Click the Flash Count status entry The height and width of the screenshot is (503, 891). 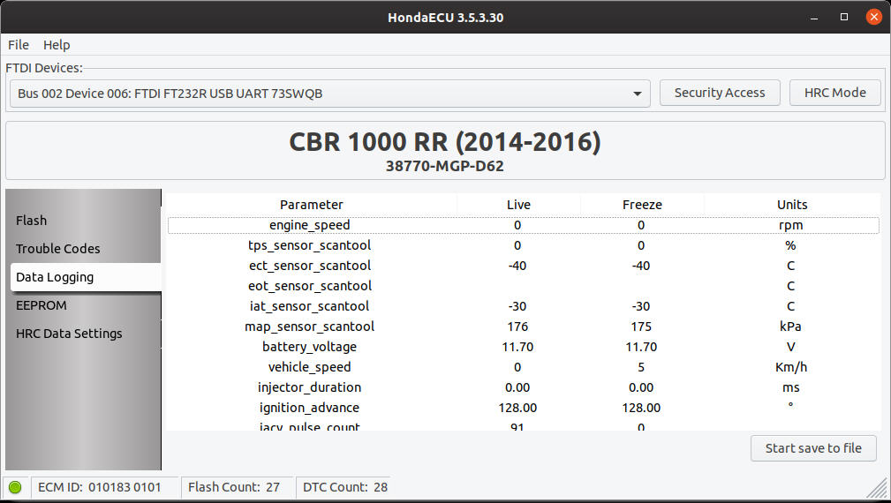[x=233, y=487]
